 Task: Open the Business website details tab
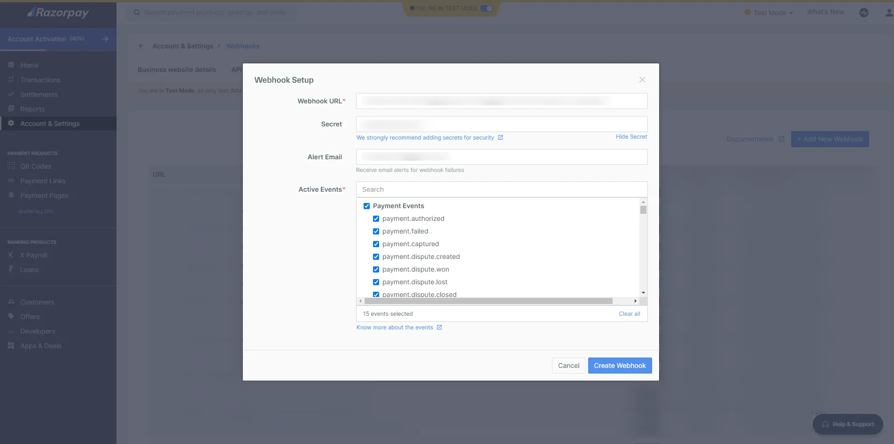click(177, 70)
